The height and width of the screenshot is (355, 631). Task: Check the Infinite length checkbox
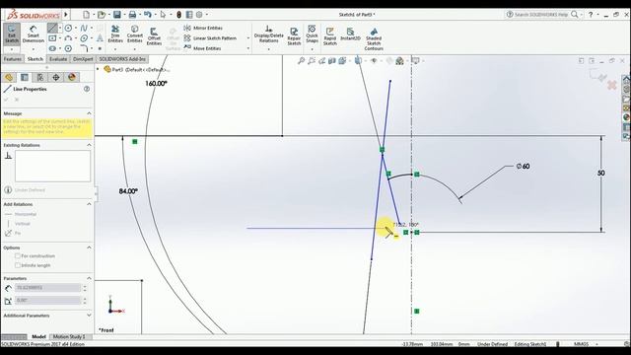(x=18, y=265)
